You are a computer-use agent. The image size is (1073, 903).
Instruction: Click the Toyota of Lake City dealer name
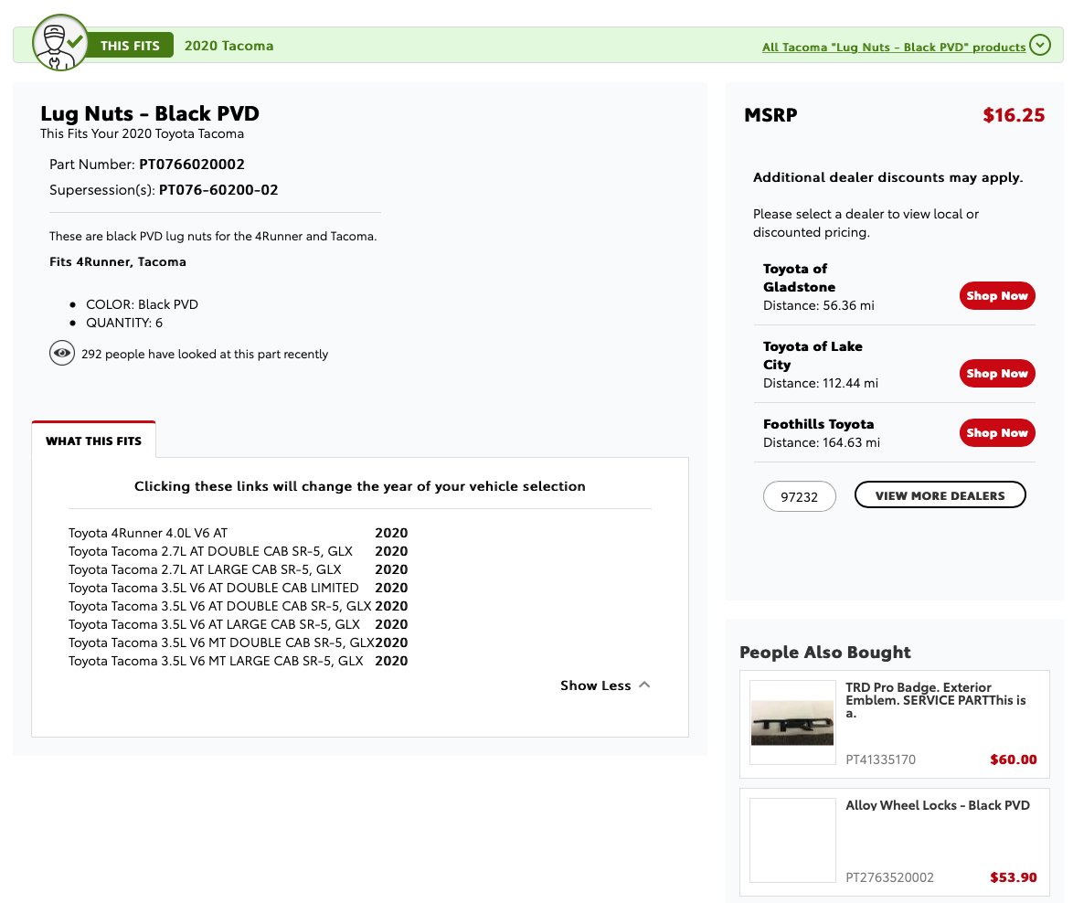click(813, 356)
